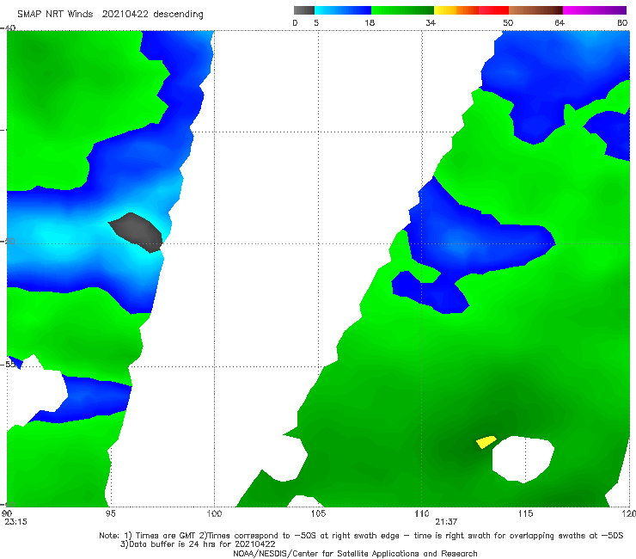Viewport: 636px width, 559px height.
Task: Click the gray segment of the color bar
Action: click(x=303, y=10)
